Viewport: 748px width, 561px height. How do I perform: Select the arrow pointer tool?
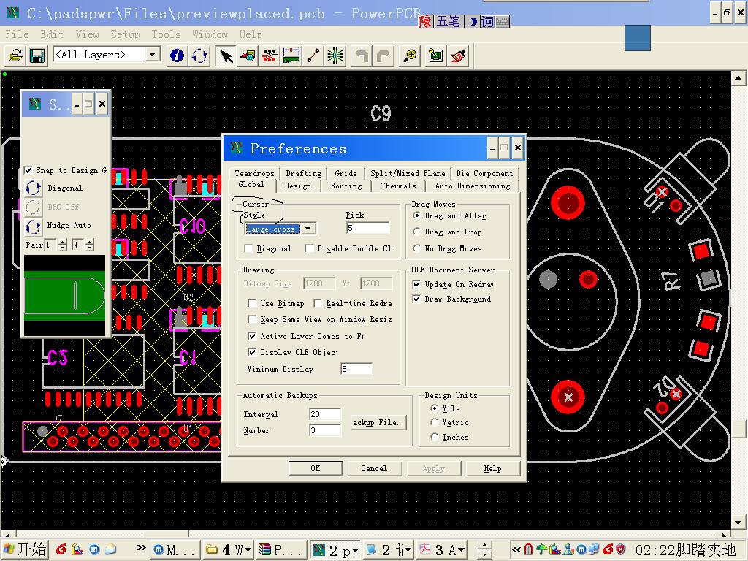(226, 56)
